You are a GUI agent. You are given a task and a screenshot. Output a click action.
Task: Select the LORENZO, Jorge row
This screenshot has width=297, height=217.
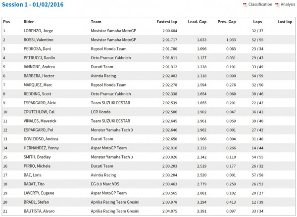coord(148,31)
